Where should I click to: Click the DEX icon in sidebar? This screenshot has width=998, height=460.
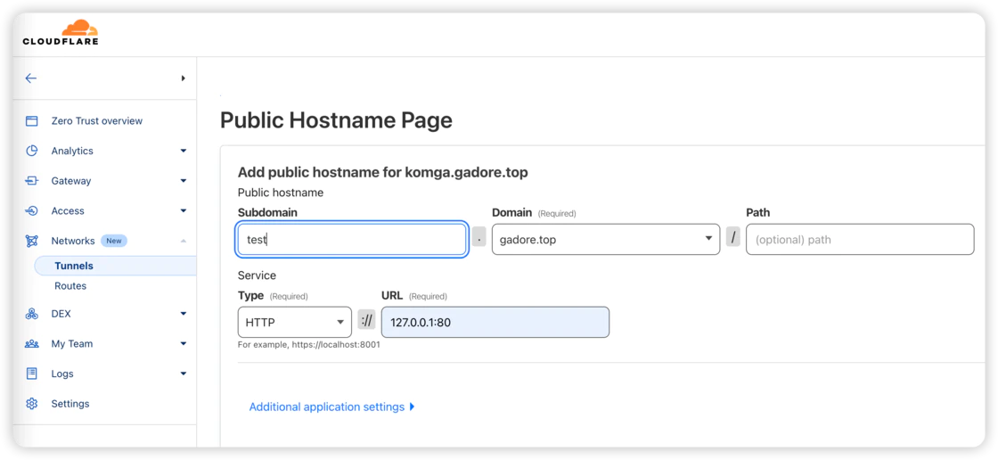point(32,314)
